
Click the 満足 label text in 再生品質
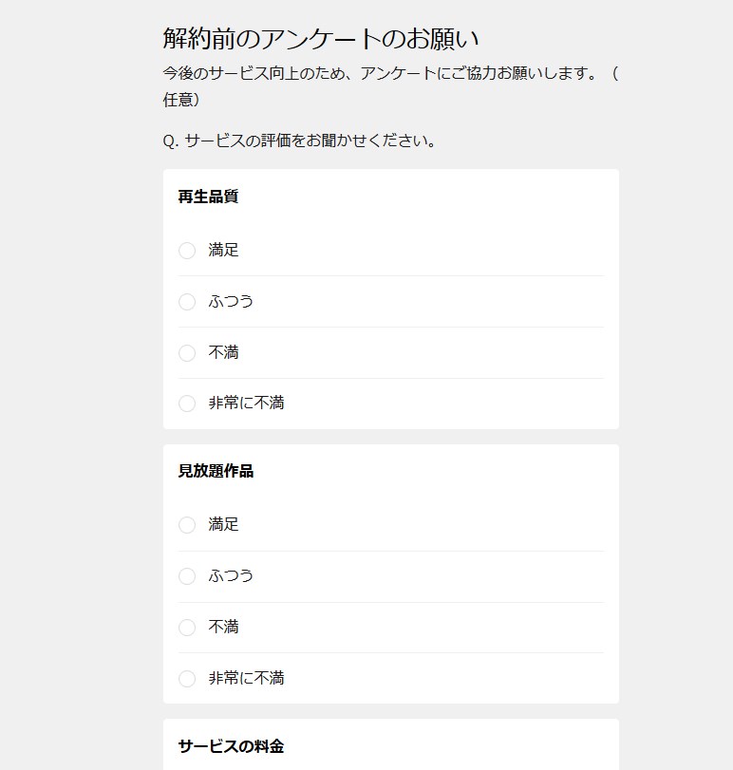click(223, 250)
